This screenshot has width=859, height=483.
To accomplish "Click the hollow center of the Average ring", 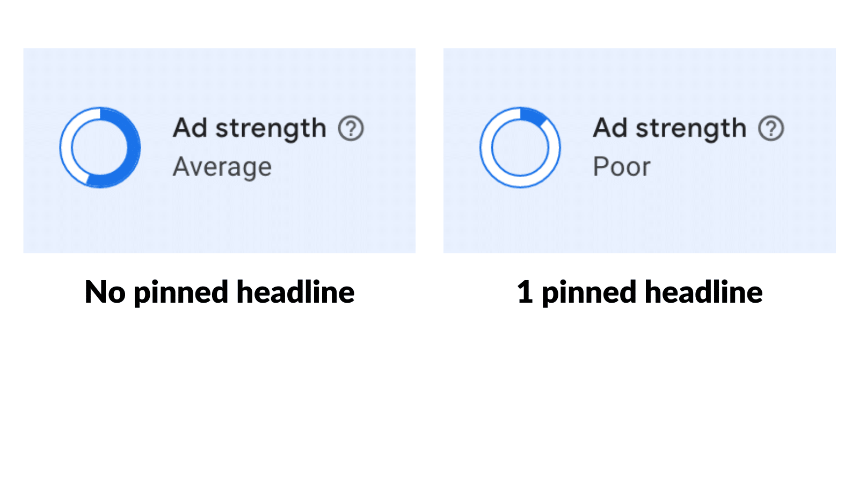I will pyautogui.click(x=100, y=148).
